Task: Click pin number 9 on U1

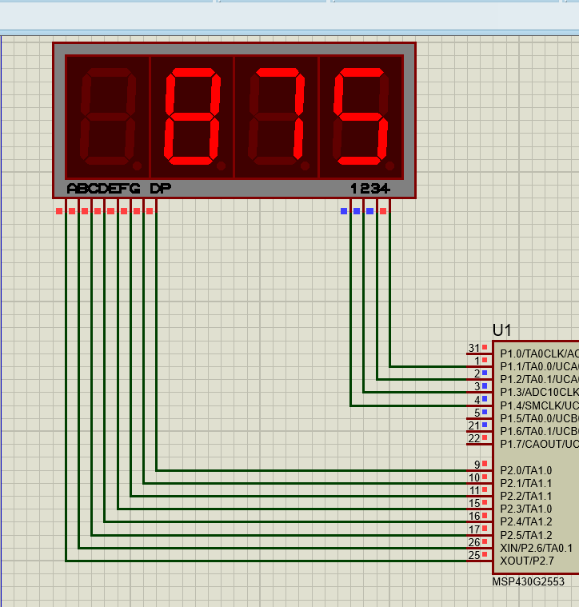Action: click(477, 464)
